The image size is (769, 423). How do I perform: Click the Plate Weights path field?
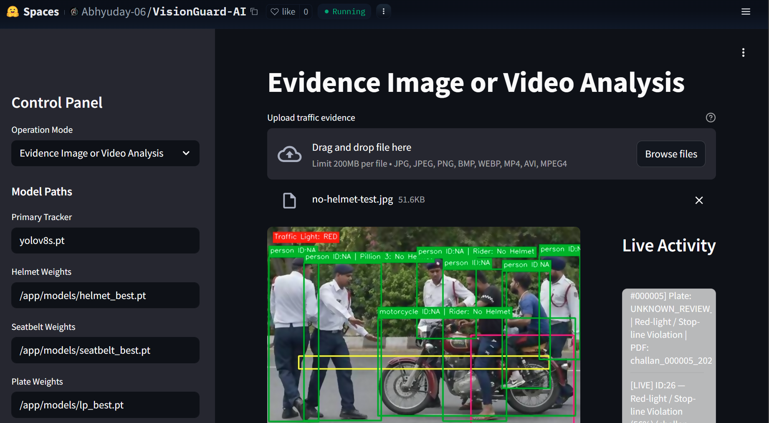(x=105, y=405)
